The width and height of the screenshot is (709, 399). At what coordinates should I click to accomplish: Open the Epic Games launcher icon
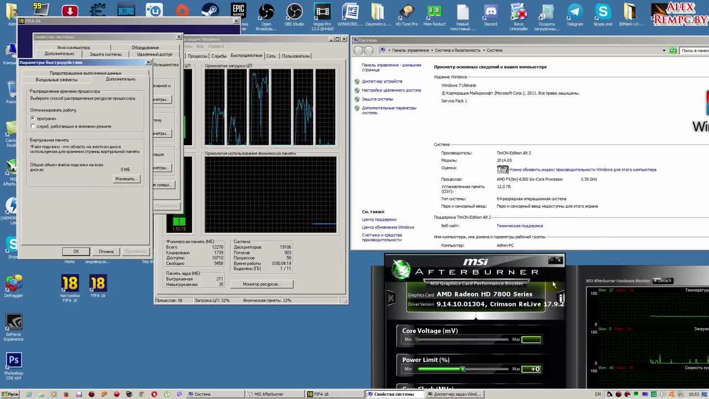pyautogui.click(x=238, y=11)
